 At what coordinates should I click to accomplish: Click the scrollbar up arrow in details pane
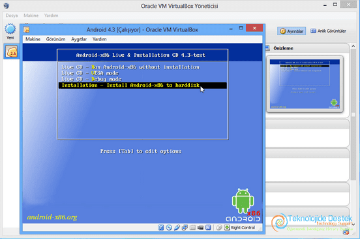click(353, 46)
